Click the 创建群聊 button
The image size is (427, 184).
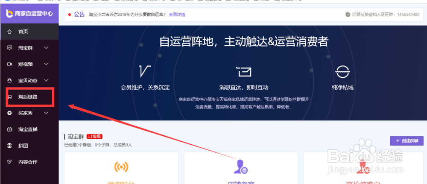point(407,141)
